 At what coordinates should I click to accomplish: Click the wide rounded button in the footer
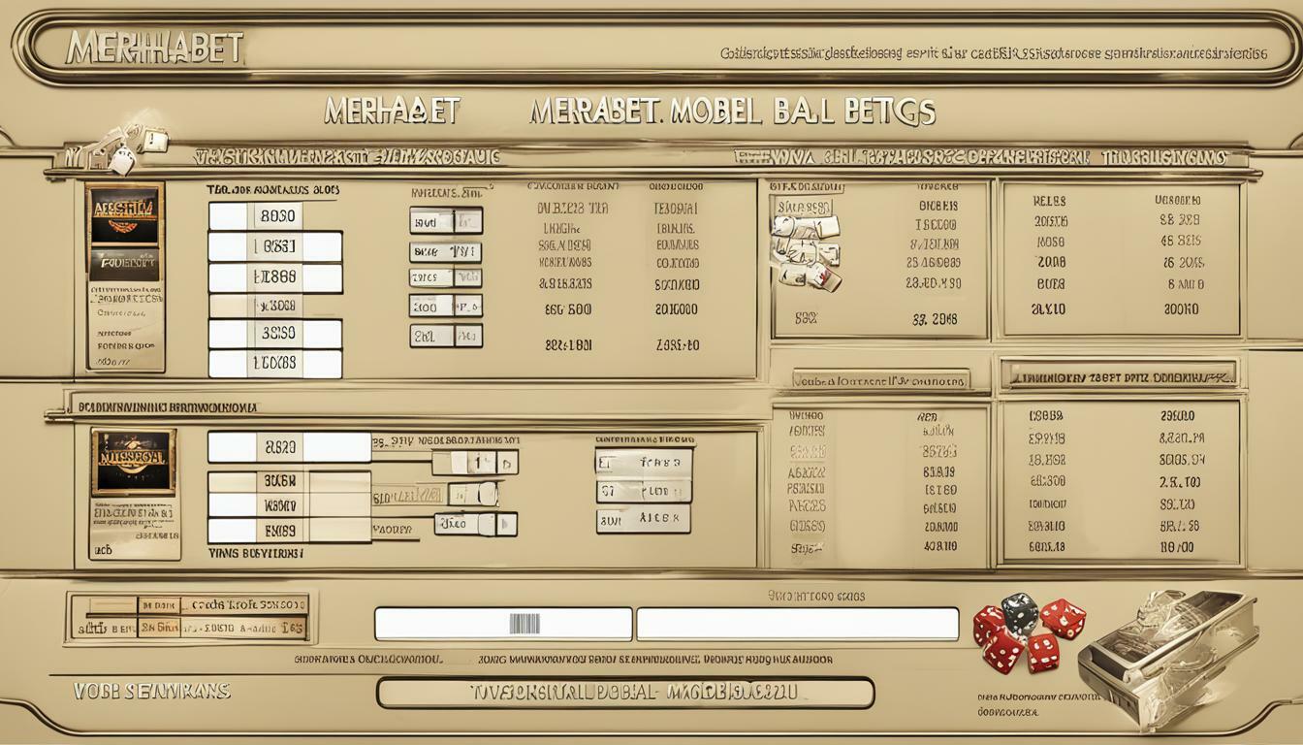click(x=625, y=693)
